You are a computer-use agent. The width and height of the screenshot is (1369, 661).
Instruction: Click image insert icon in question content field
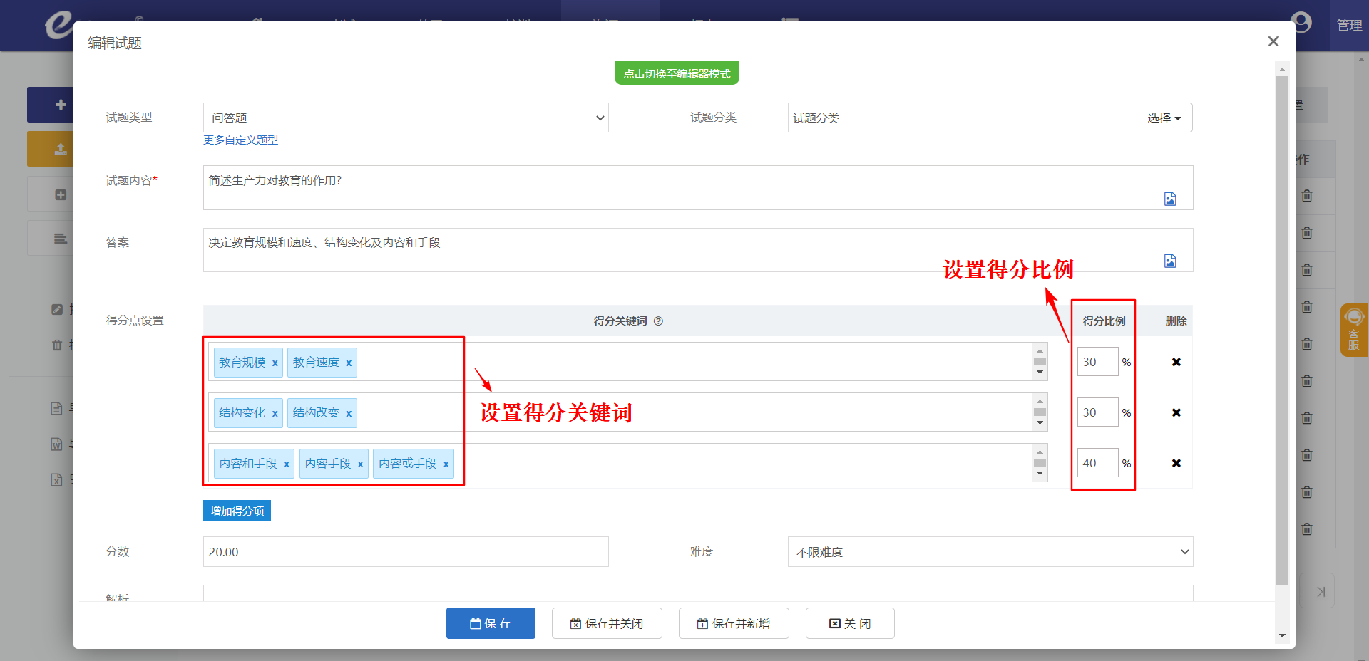tap(1170, 199)
